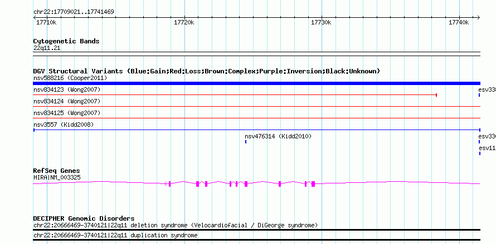Click the 17710k ruler tick label
Image resolution: width=496 pixels, height=244 pixels.
(x=46, y=22)
